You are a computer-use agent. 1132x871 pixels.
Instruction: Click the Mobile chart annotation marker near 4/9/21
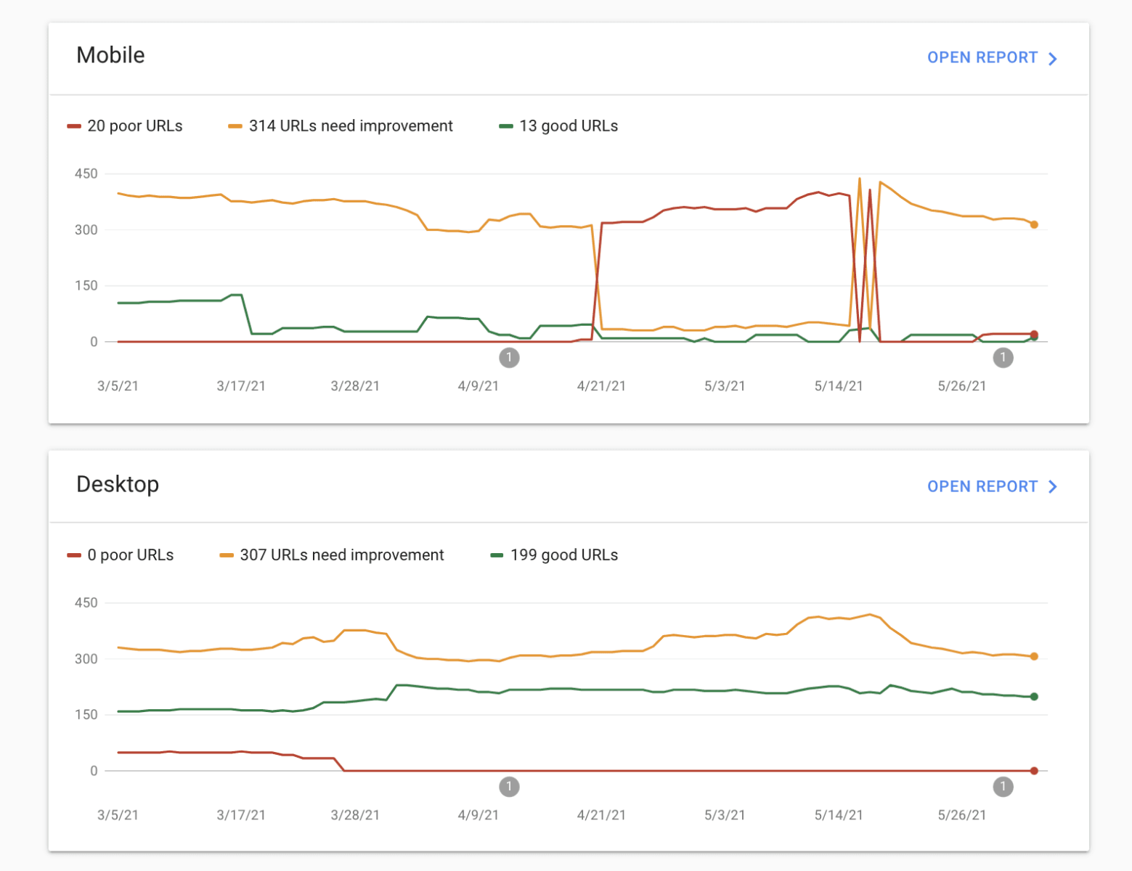pyautogui.click(x=509, y=357)
